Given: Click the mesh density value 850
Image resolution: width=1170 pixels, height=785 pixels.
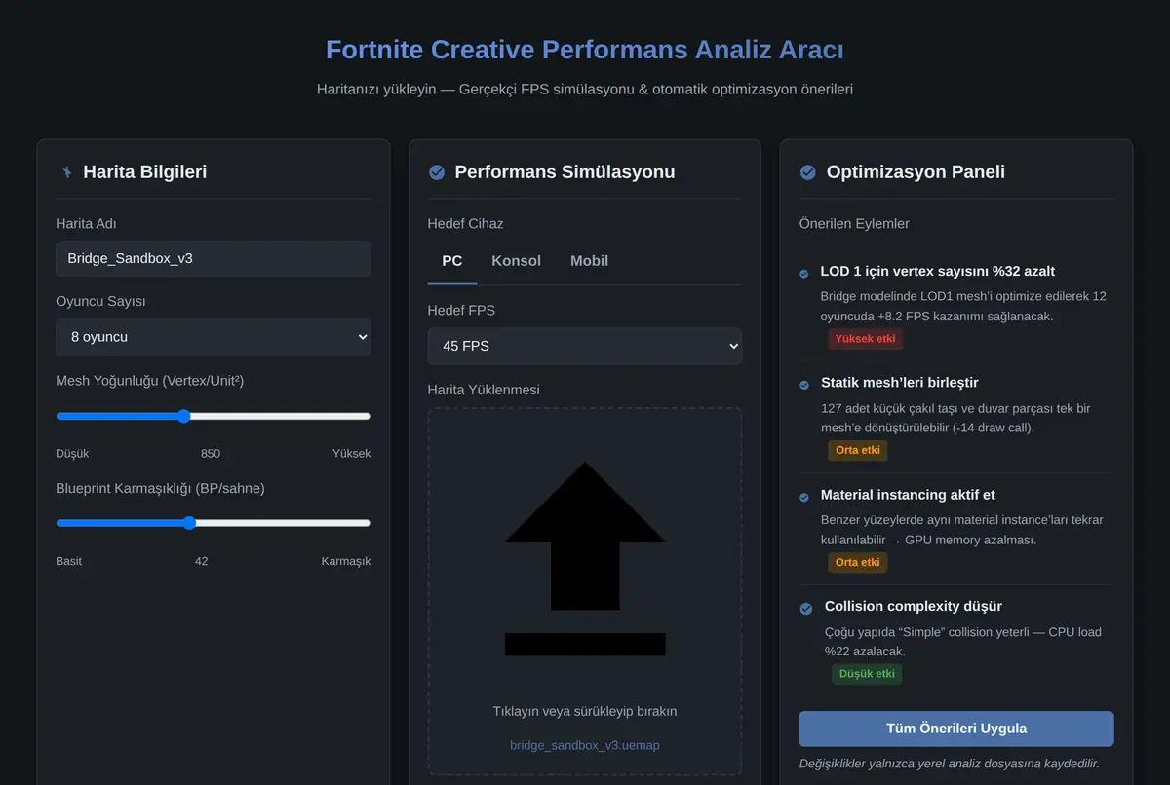Looking at the screenshot, I should click(211, 454).
